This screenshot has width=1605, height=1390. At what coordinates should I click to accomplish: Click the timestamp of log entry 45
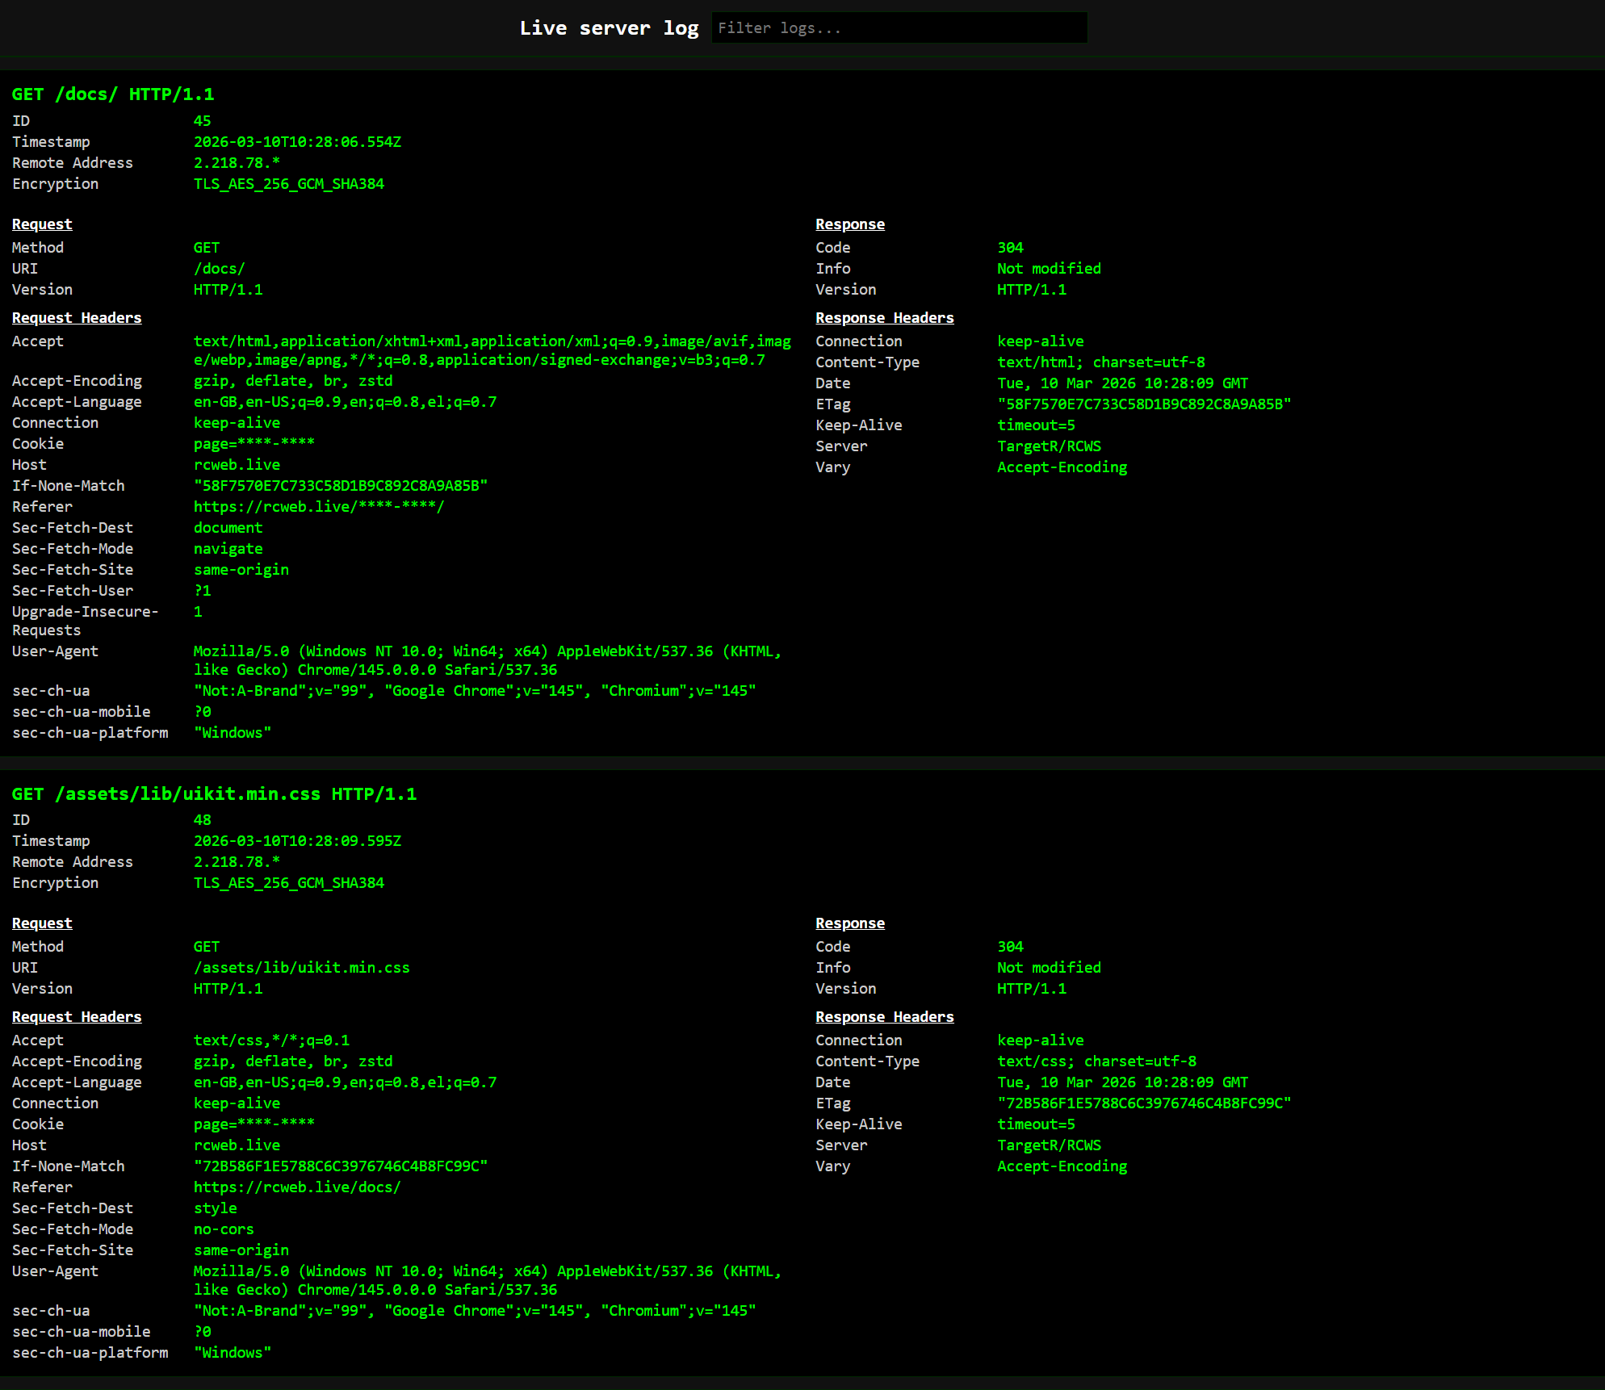(x=297, y=141)
